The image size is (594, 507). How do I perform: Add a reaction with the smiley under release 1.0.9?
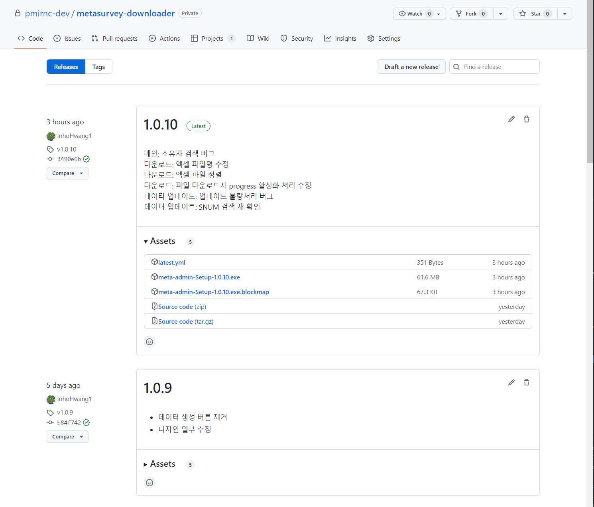[149, 483]
